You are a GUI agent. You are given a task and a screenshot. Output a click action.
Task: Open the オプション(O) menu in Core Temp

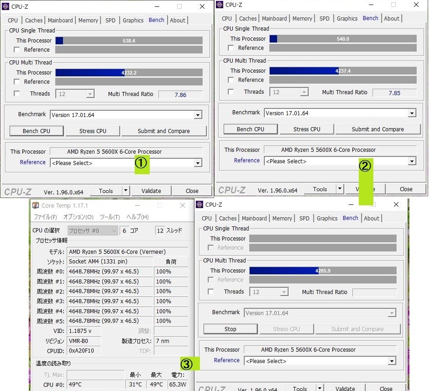(x=79, y=217)
